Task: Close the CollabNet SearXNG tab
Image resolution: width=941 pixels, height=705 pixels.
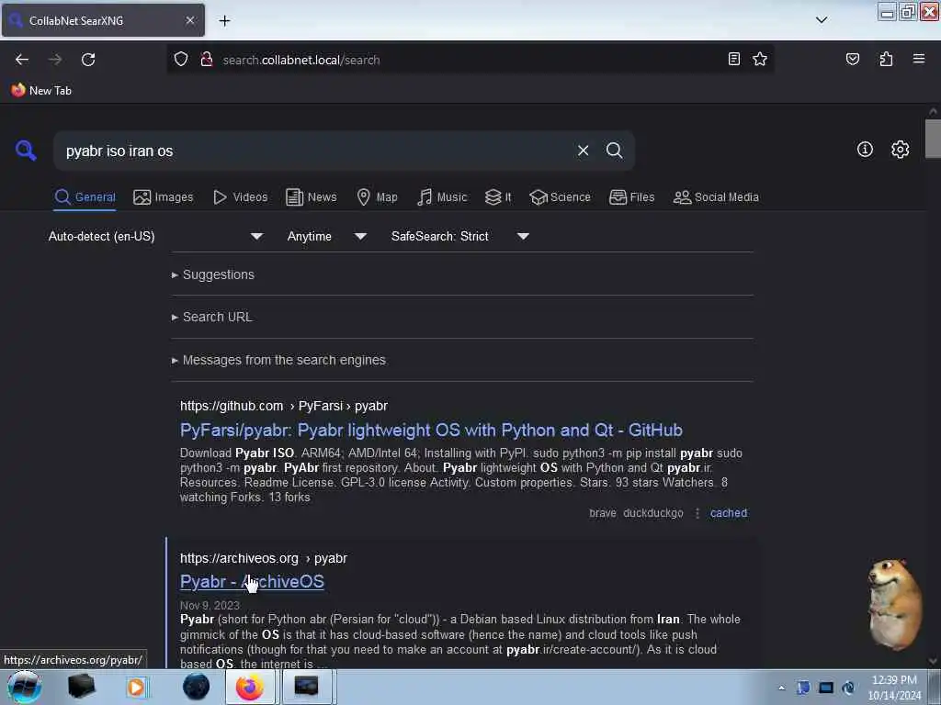Action: coord(189,20)
